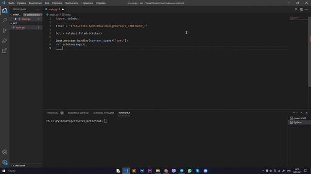Click the 'import telebot' code line
The width and height of the screenshot is (311, 174).
pyautogui.click(x=67, y=18)
